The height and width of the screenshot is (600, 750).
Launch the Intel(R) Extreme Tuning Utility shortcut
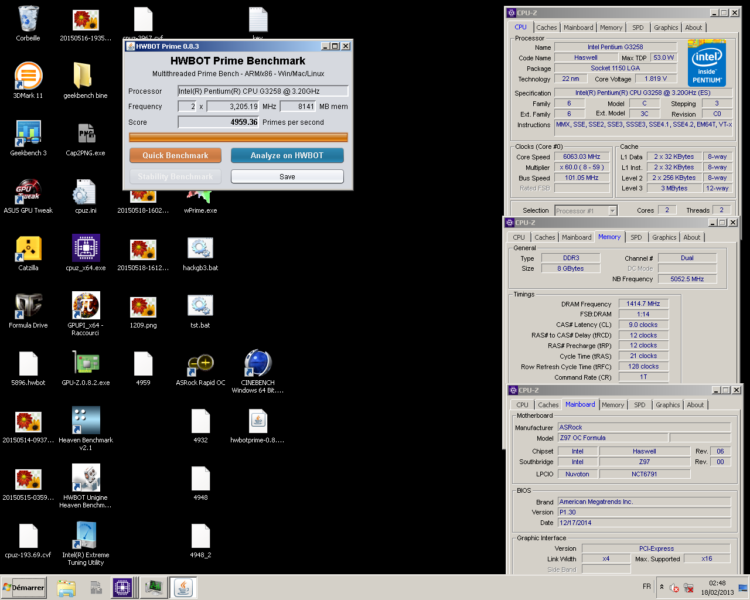click(x=86, y=544)
